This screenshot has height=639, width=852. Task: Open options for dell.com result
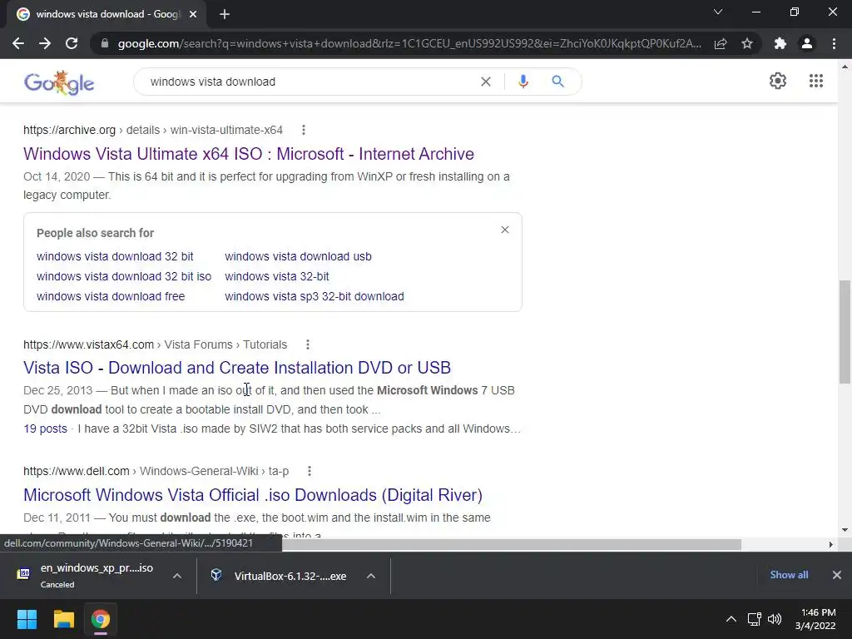310,471
